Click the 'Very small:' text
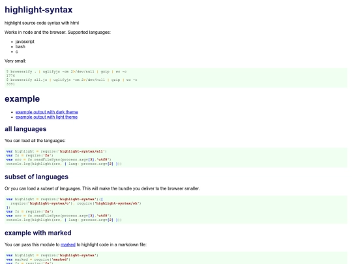 (x=15, y=61)
